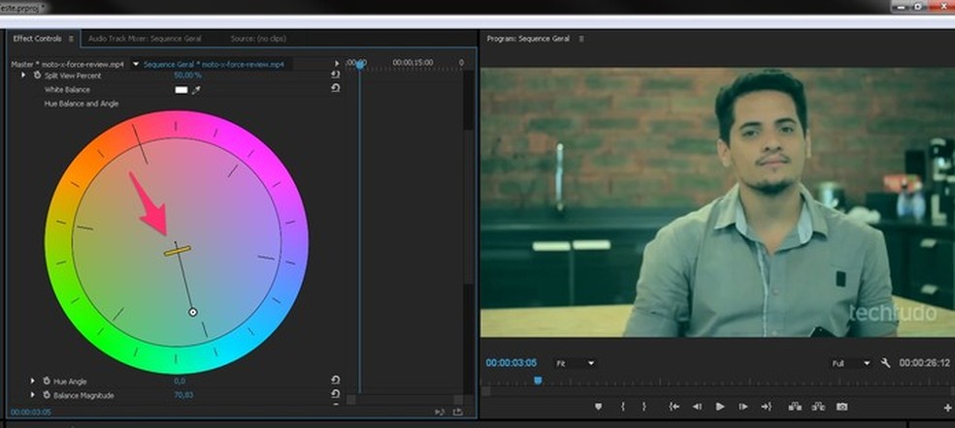Reset the Split View Percent parameter
Screen dimensions: 955x428
pos(336,75)
